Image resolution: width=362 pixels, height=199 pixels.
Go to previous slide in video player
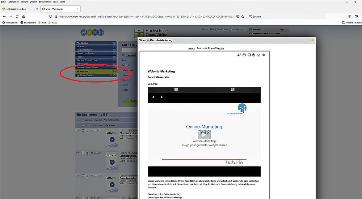(153, 97)
